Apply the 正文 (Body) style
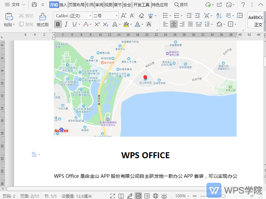The height and width of the screenshot is (199, 266). 256,20
